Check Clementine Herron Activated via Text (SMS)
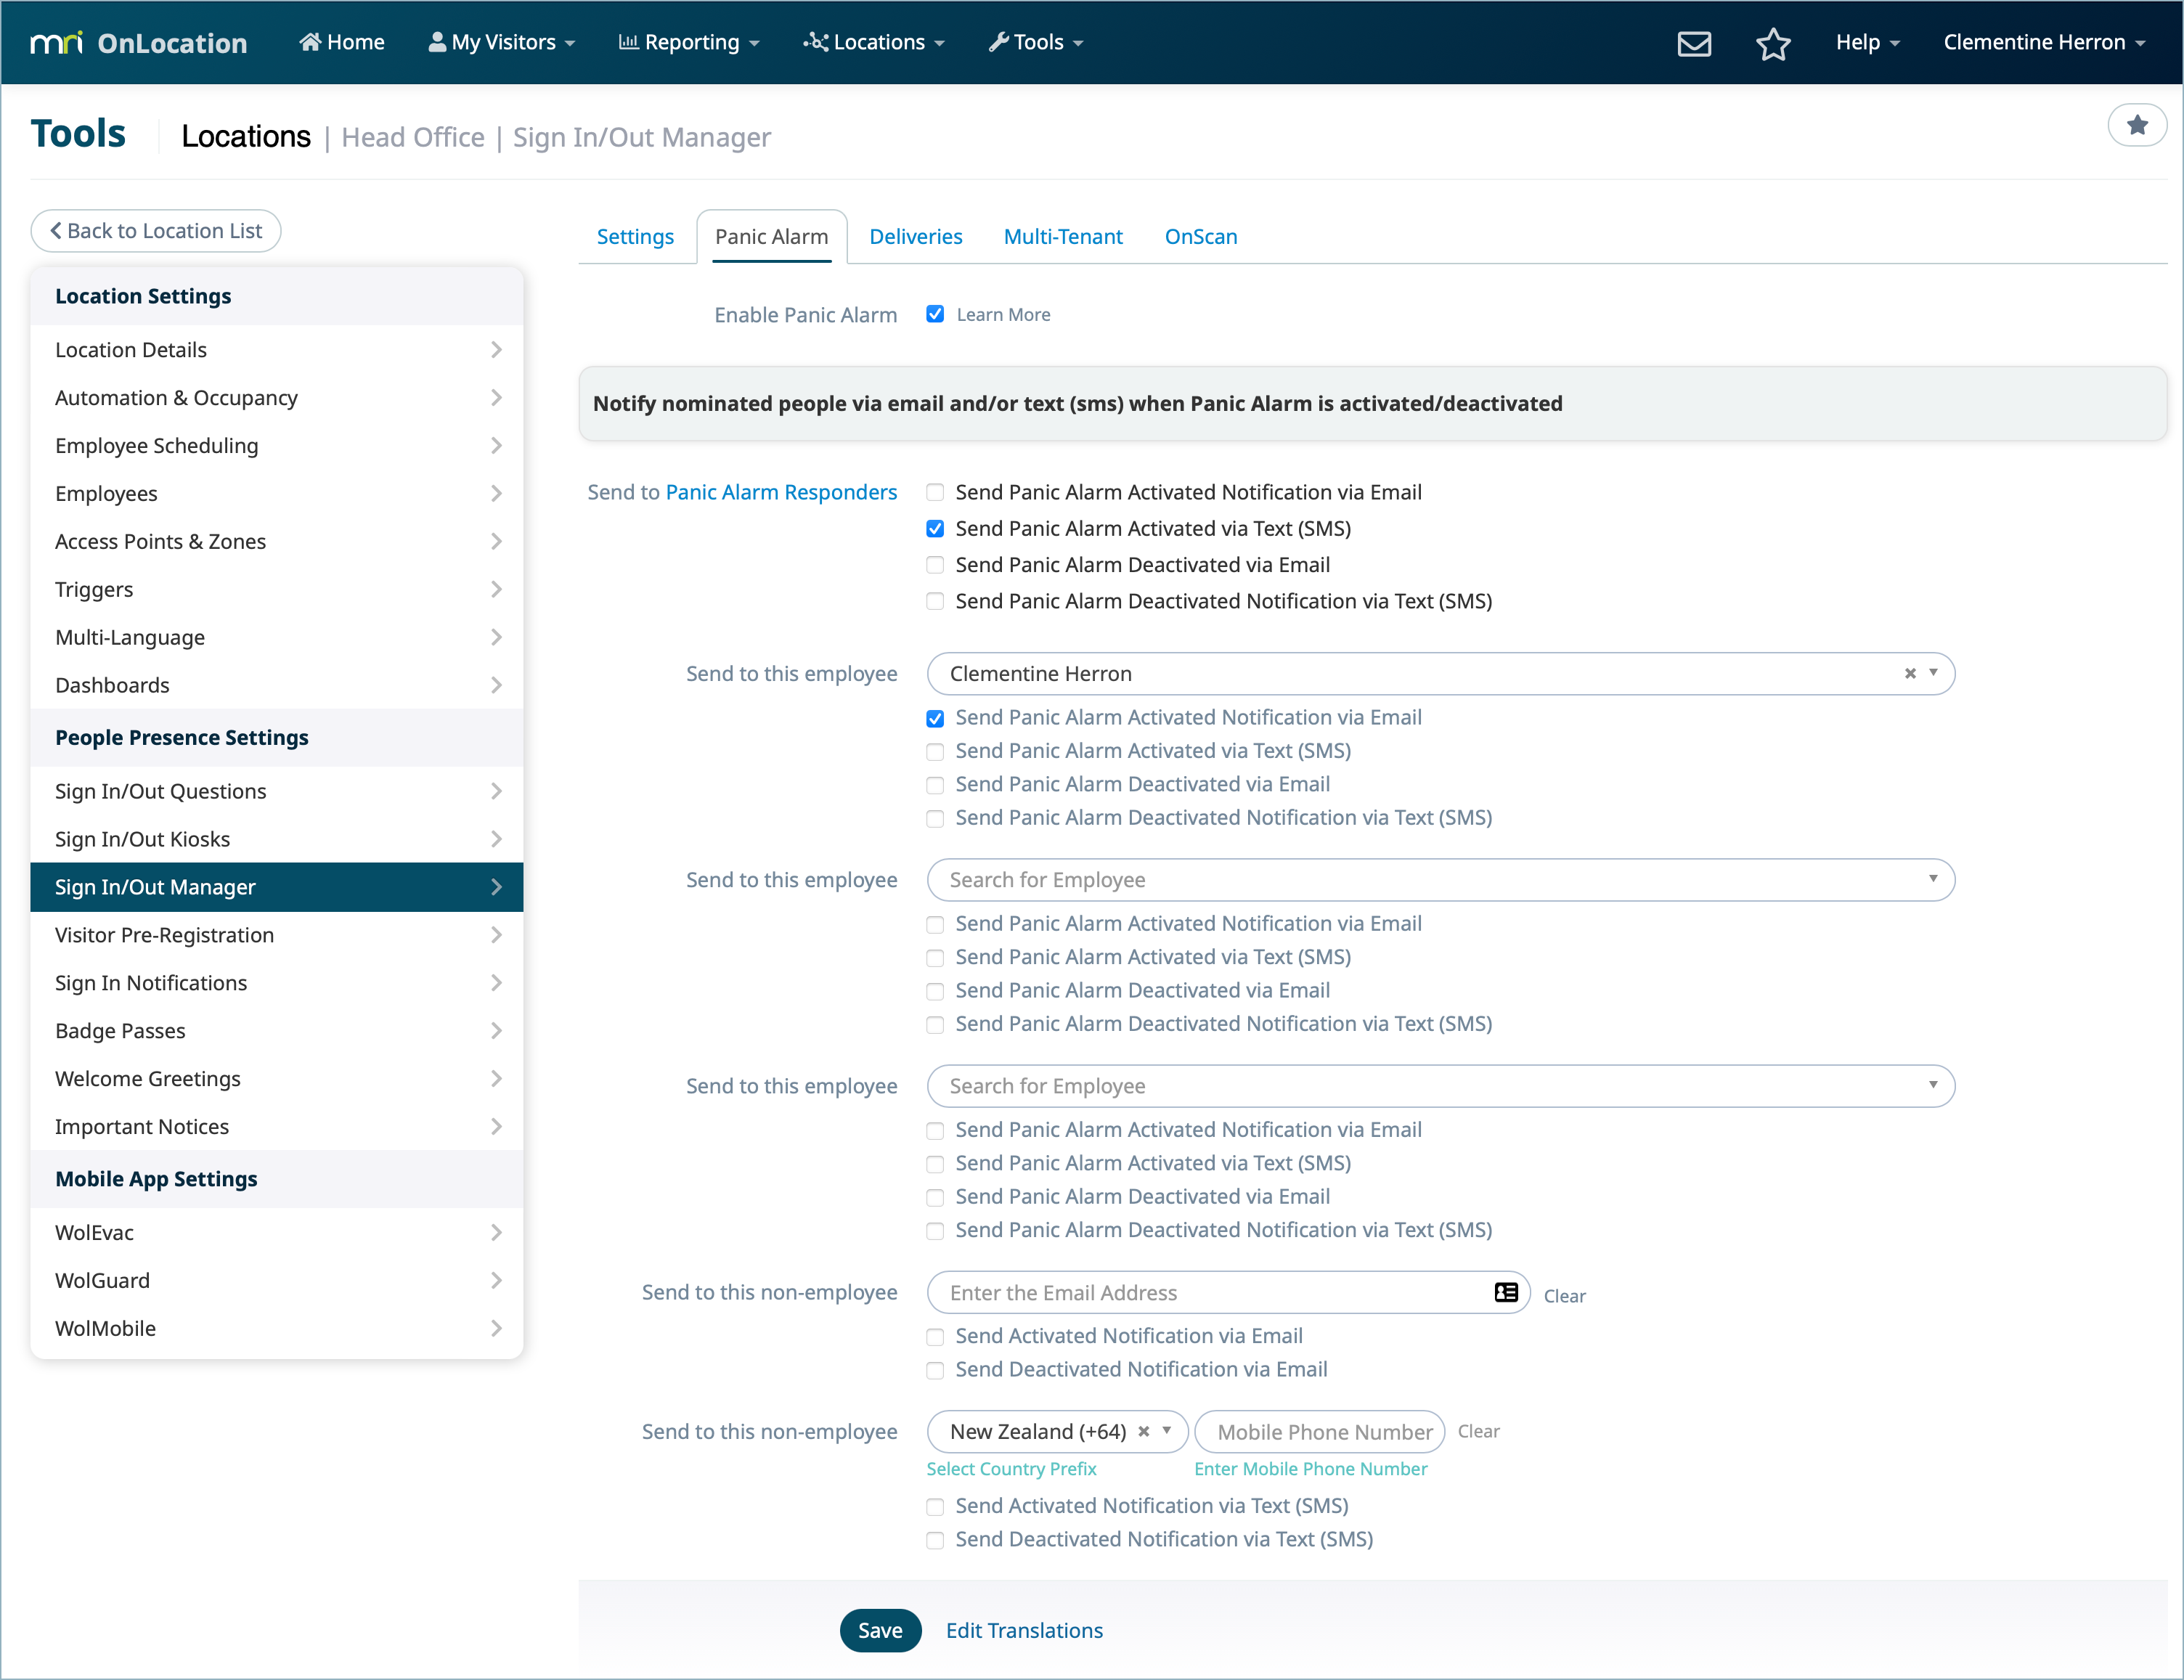Viewport: 2184px width, 1680px height. (934, 752)
